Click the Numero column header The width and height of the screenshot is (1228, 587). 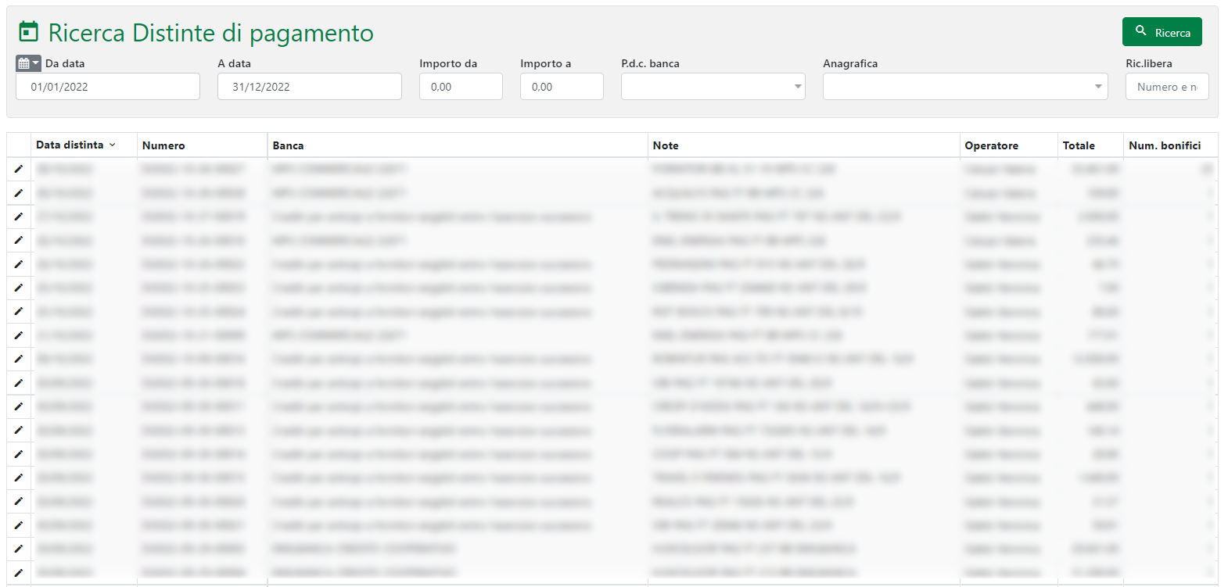point(163,145)
